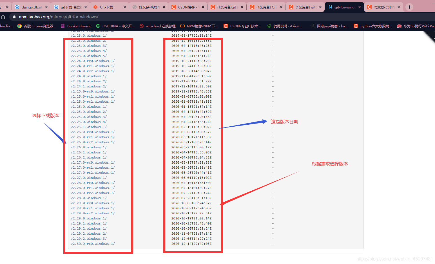The width and height of the screenshot is (435, 264).
Task: Open CSDN-专业IT技术 bookmark
Action: 242,26
